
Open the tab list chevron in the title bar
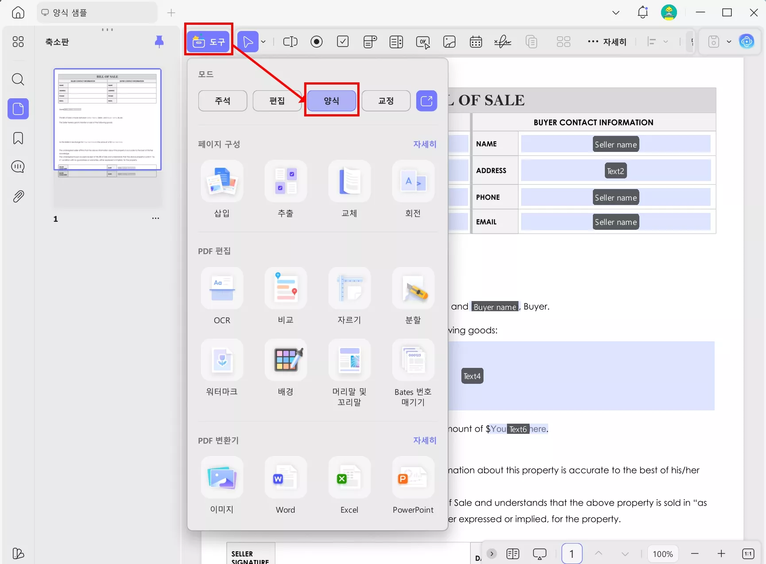tap(616, 13)
